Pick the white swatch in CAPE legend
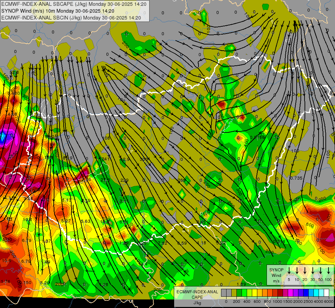This screenshot has width=335, height=308. point(326,293)
